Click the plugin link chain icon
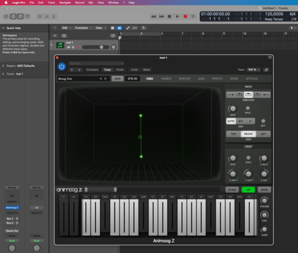The width and height of the screenshot is (298, 253). coord(266,70)
